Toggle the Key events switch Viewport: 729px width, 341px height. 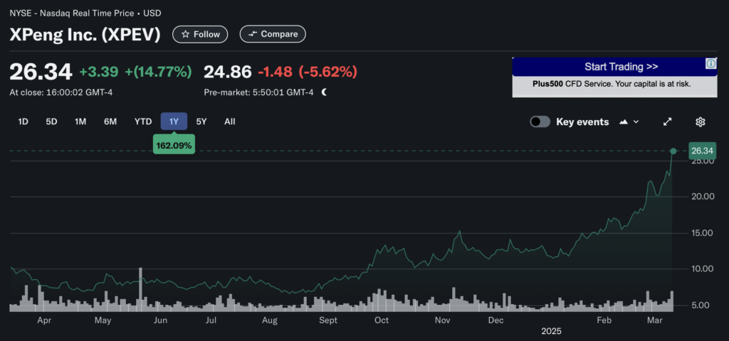(540, 121)
